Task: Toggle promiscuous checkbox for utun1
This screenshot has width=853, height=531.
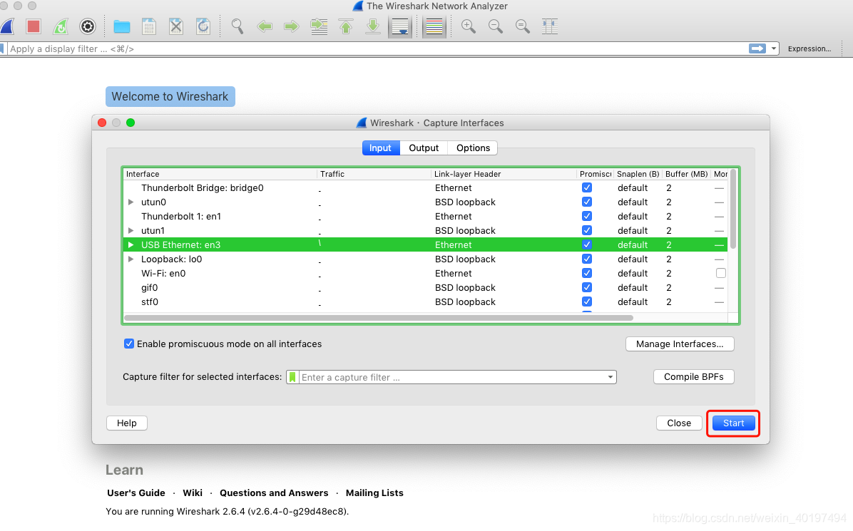Action: tap(587, 230)
